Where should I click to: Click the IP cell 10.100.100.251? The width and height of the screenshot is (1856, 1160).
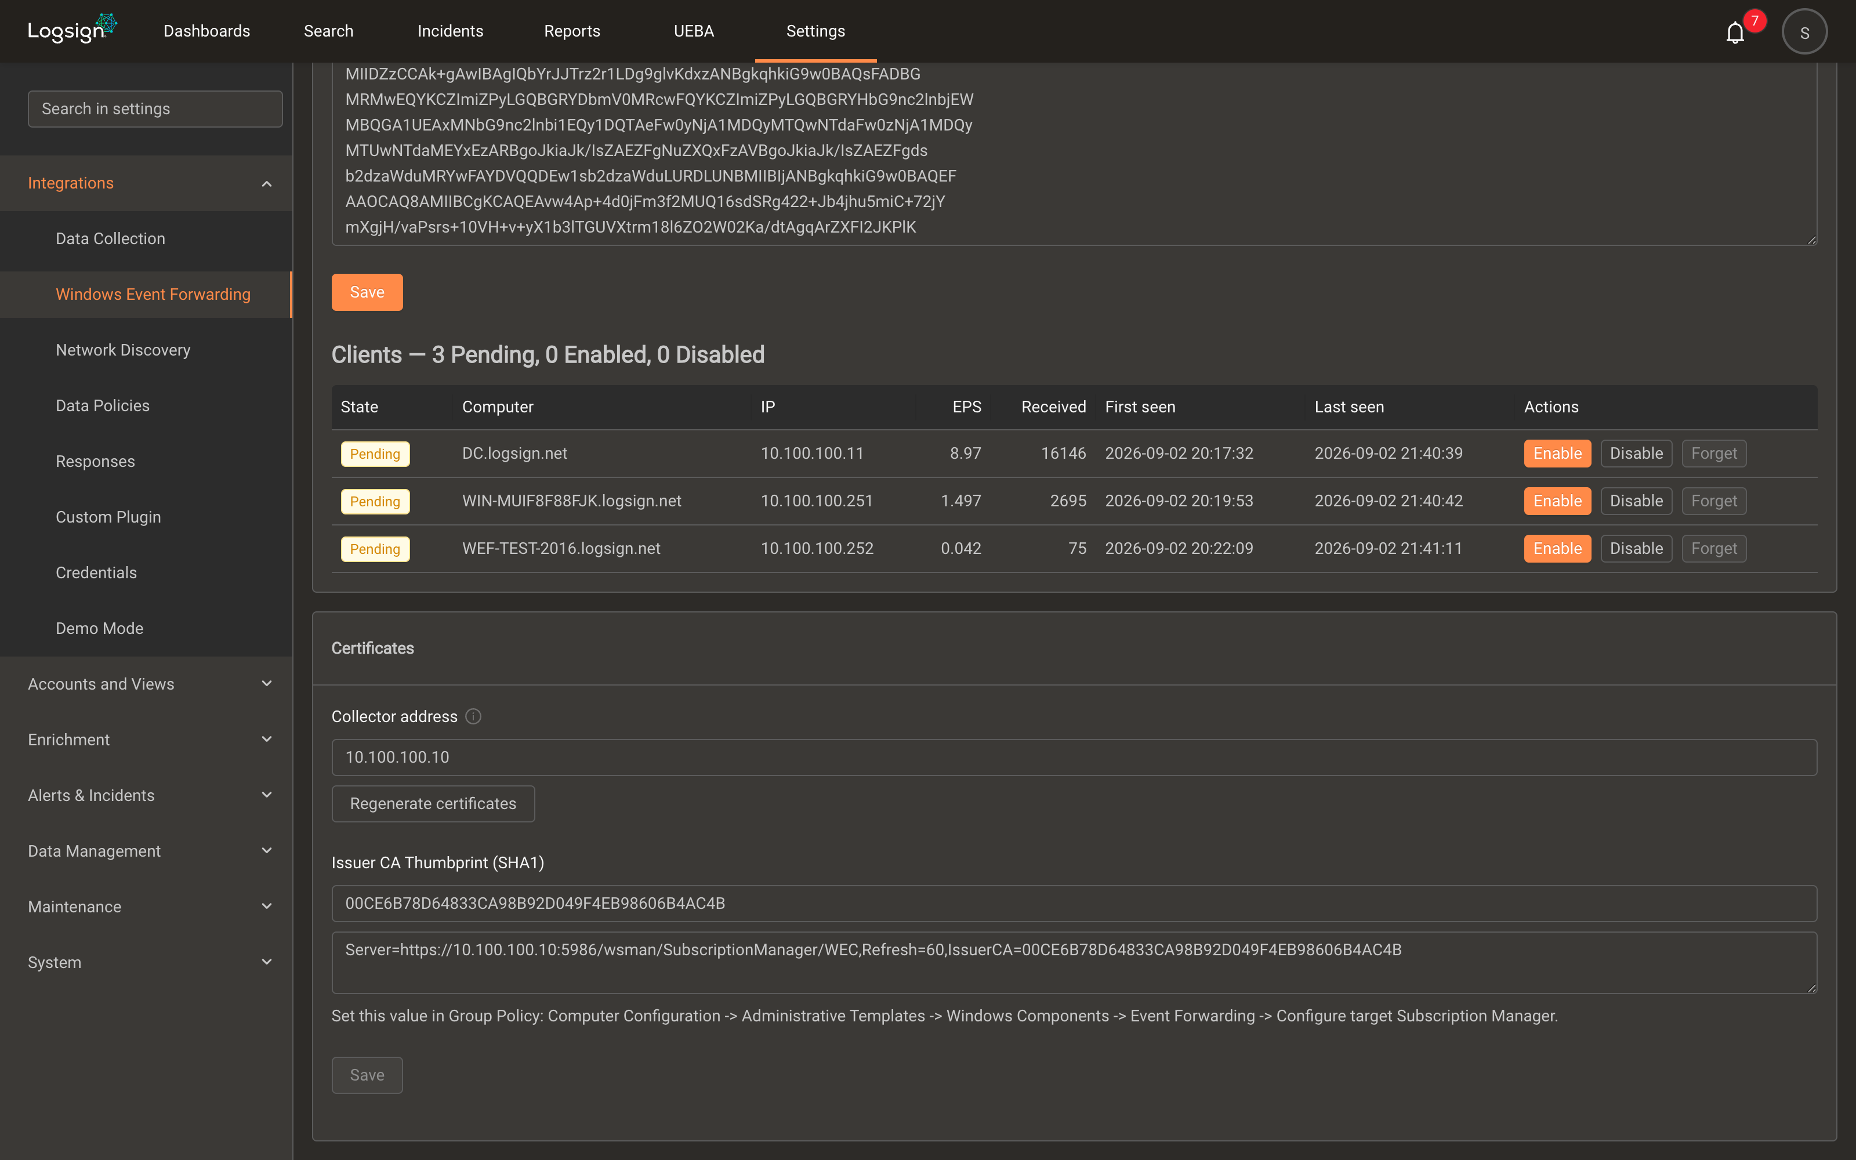[x=817, y=501]
